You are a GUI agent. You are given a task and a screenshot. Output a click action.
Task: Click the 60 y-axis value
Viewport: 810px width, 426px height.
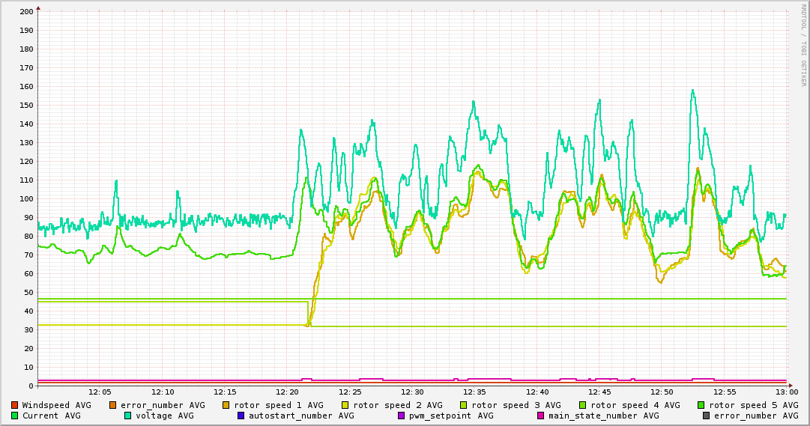[x=29, y=274]
